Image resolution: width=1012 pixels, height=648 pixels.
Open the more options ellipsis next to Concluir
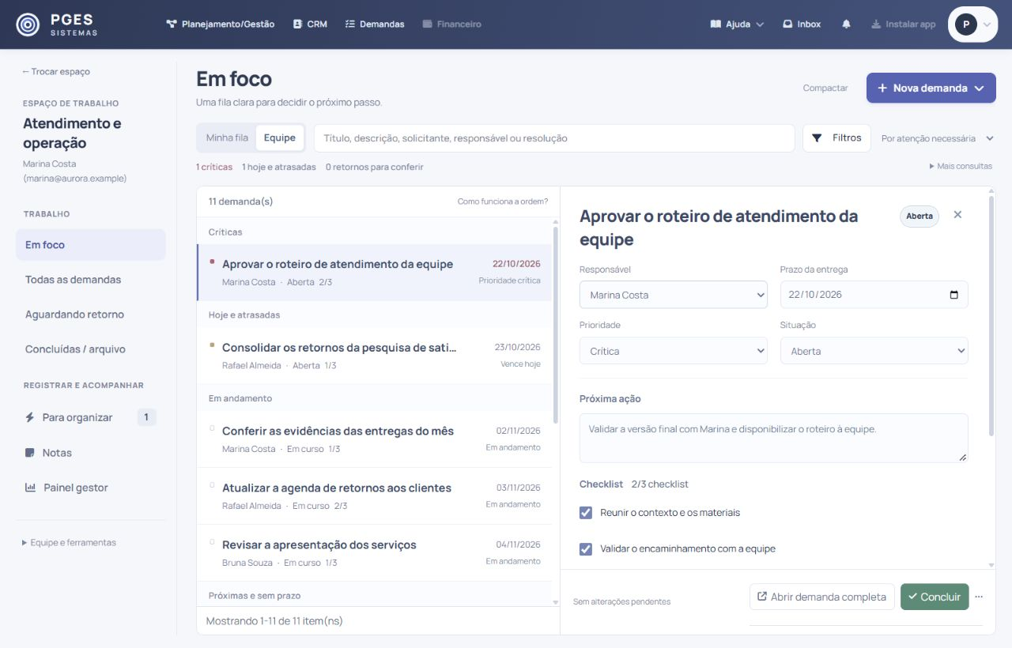(979, 597)
